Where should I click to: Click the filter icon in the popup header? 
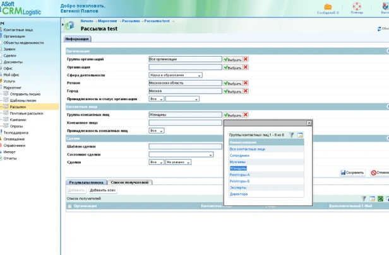(x=292, y=135)
